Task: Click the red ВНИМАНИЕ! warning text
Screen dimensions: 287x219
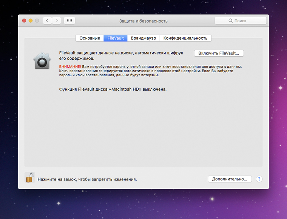Action: pos(70,66)
